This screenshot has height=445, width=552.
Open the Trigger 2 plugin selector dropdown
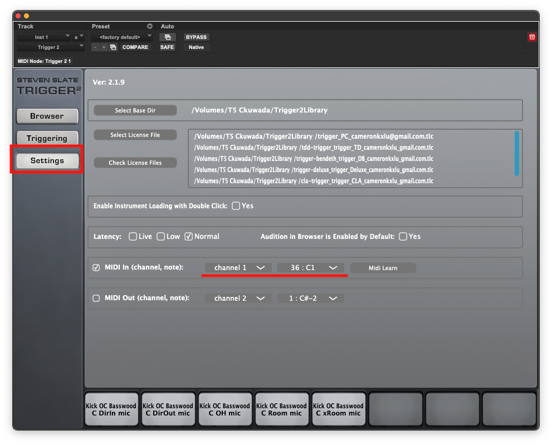(x=51, y=47)
